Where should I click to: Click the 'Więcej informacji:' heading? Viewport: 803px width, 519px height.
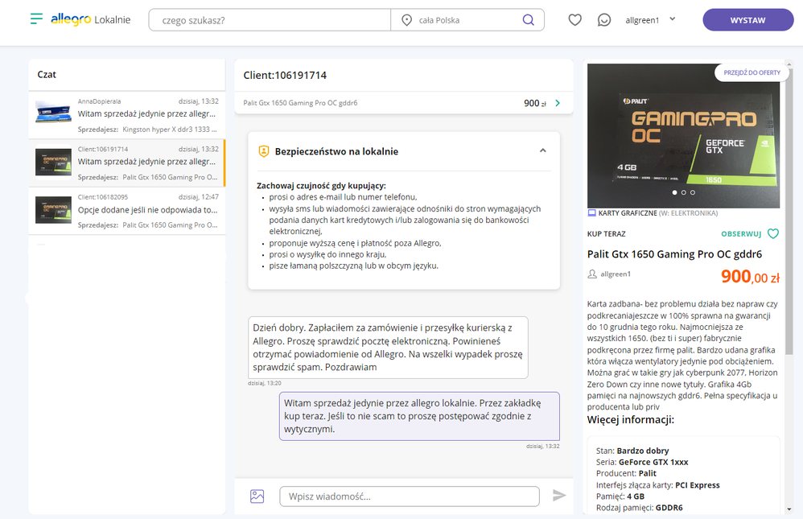(x=631, y=419)
